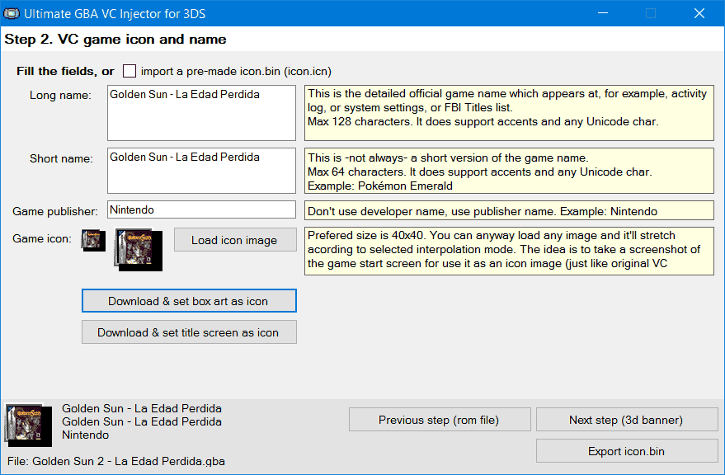Viewport: 725px width, 475px height.
Task: Click Download & set title screen as icon
Action: coord(189,332)
